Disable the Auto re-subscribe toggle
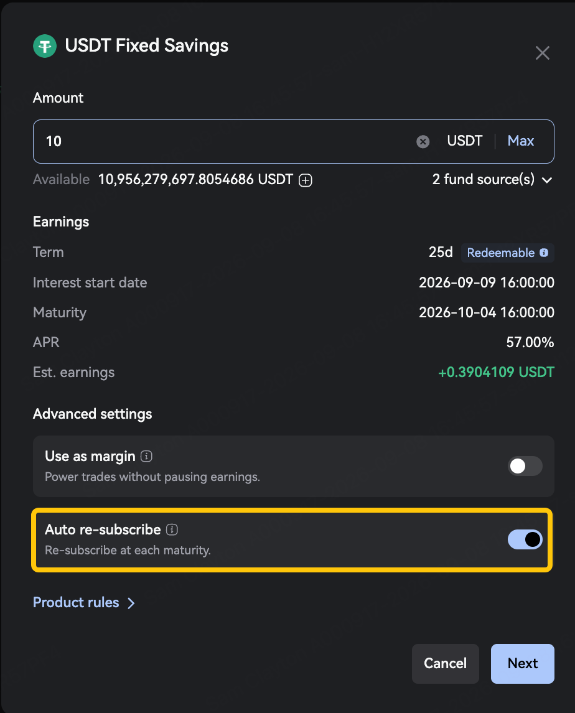 coord(525,539)
